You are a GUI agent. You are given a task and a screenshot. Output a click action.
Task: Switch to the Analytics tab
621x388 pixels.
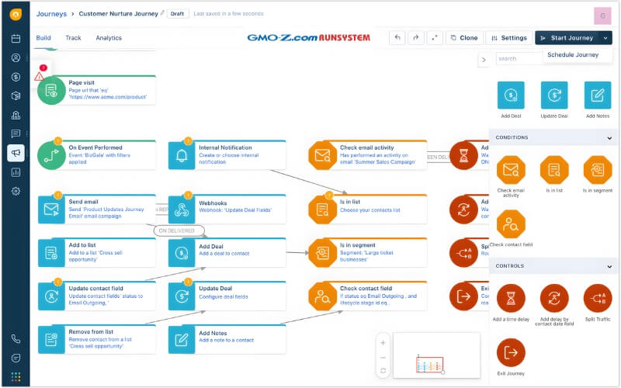pos(109,38)
